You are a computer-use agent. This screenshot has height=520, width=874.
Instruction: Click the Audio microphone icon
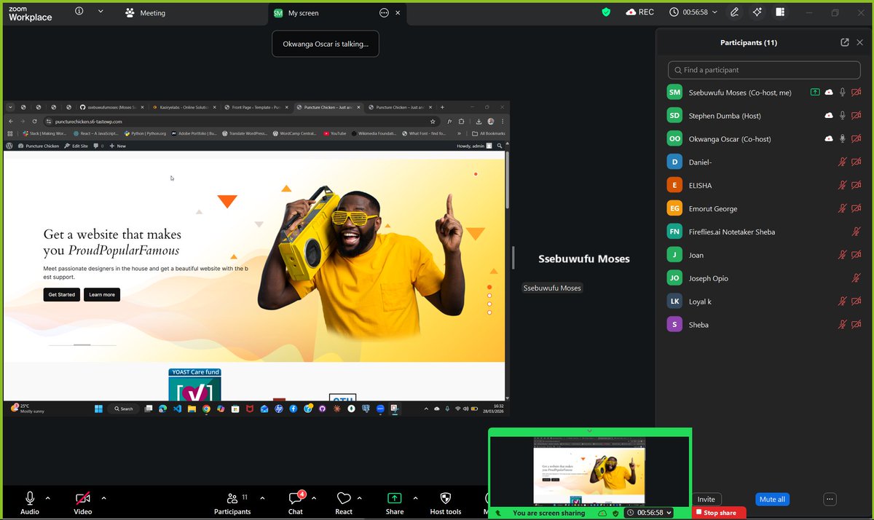point(30,498)
